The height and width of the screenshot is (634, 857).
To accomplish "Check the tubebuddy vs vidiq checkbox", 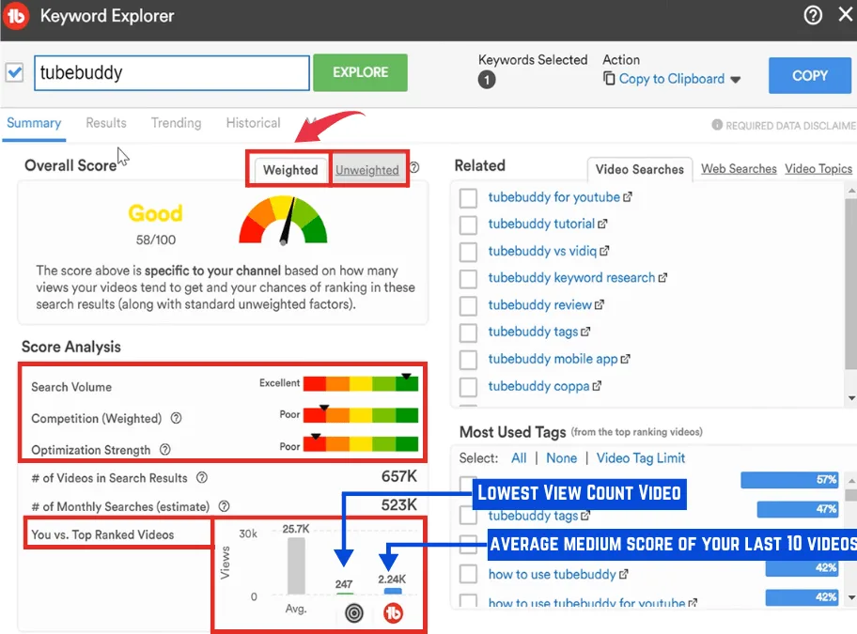I will tap(468, 252).
